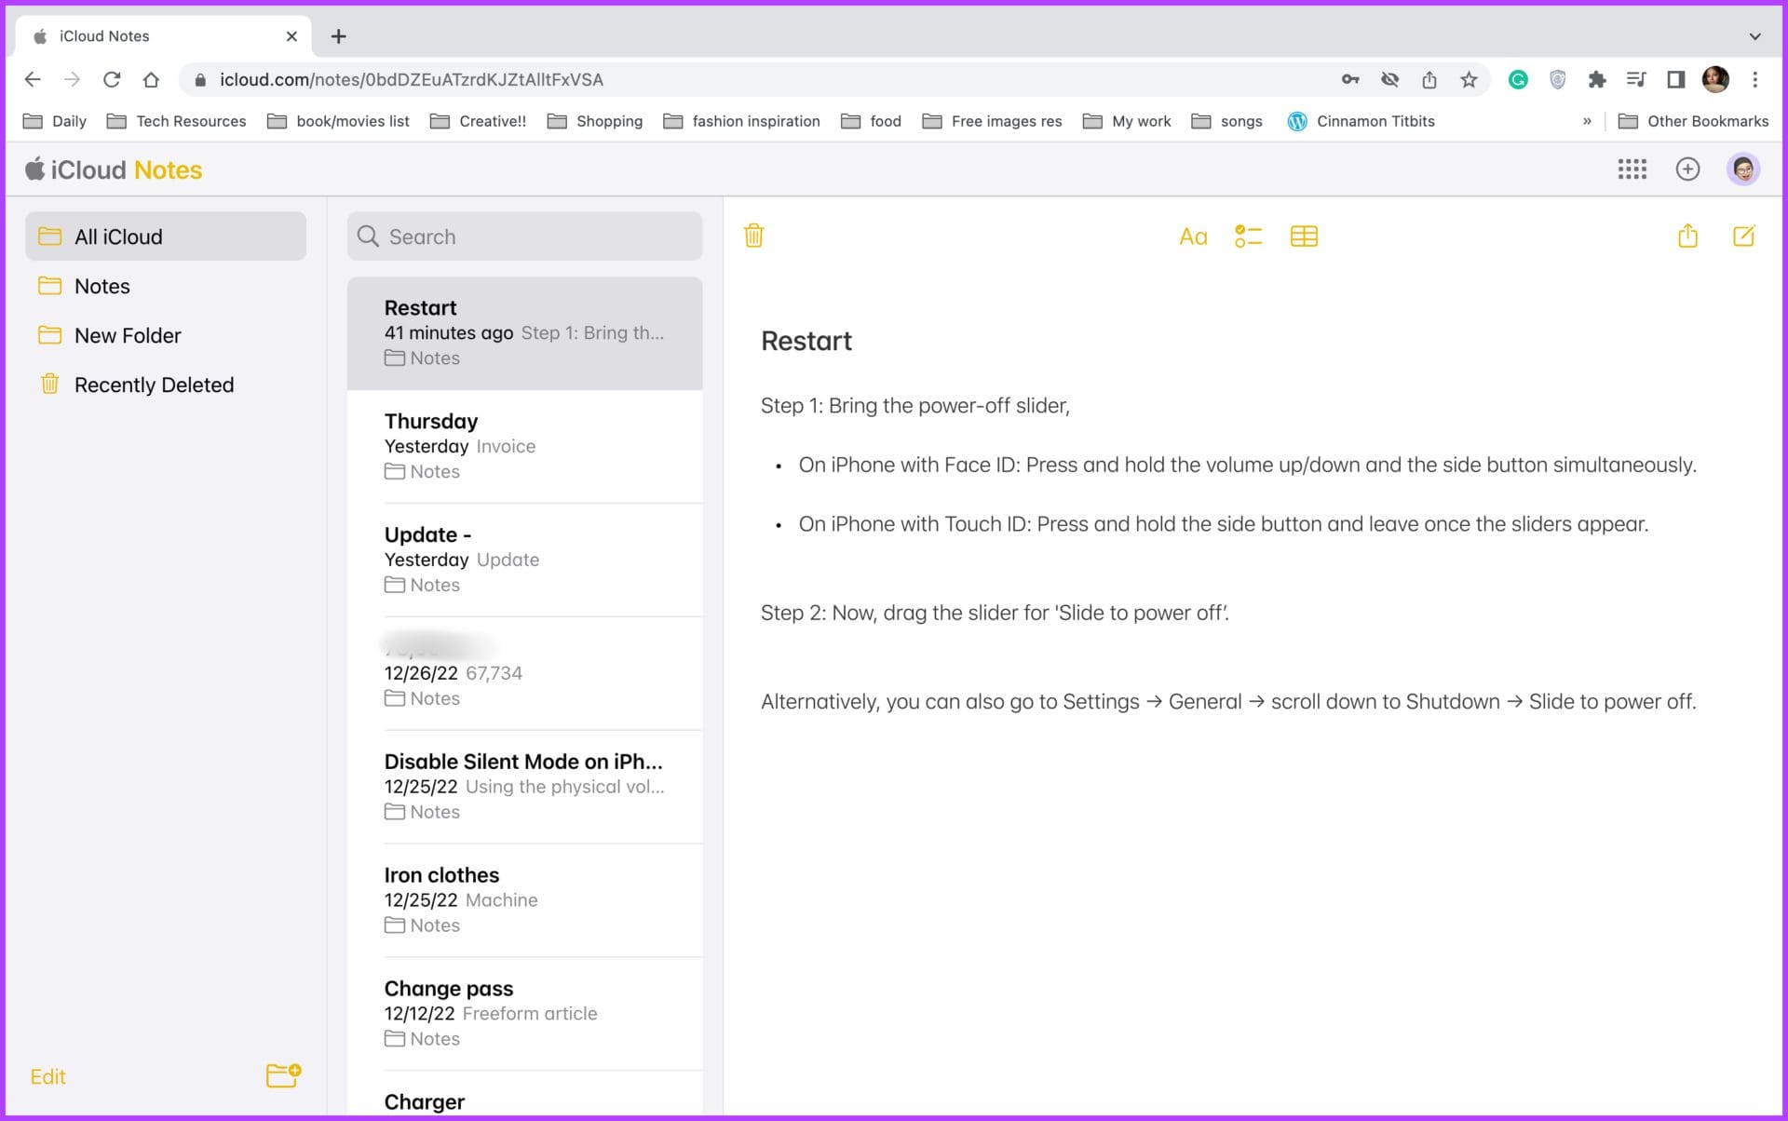Create a new folder using bottom folder icon
Screen dimensions: 1788x1121
282,1076
